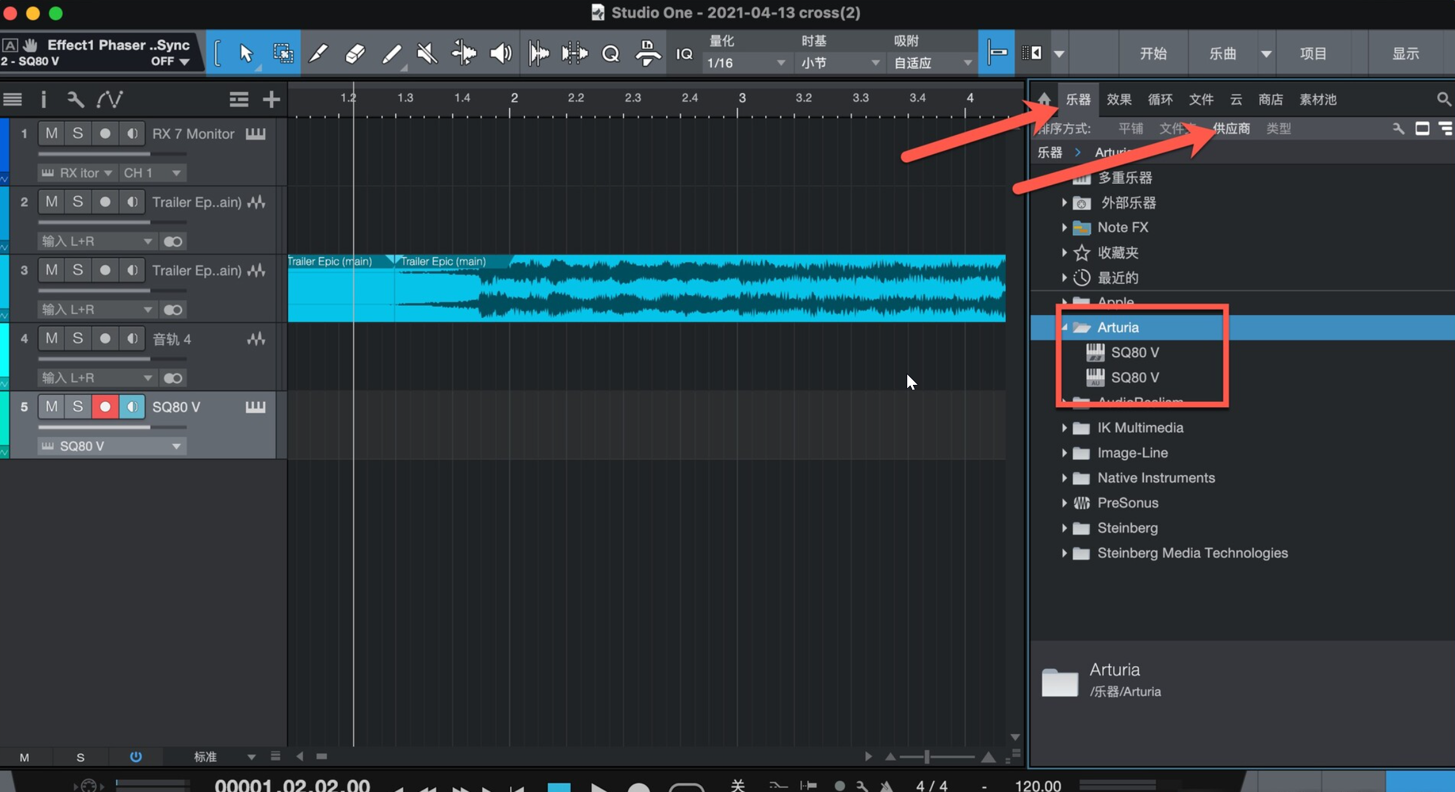Screen dimensions: 1455x792
Task: Select the Mute tool
Action: [x=427, y=53]
